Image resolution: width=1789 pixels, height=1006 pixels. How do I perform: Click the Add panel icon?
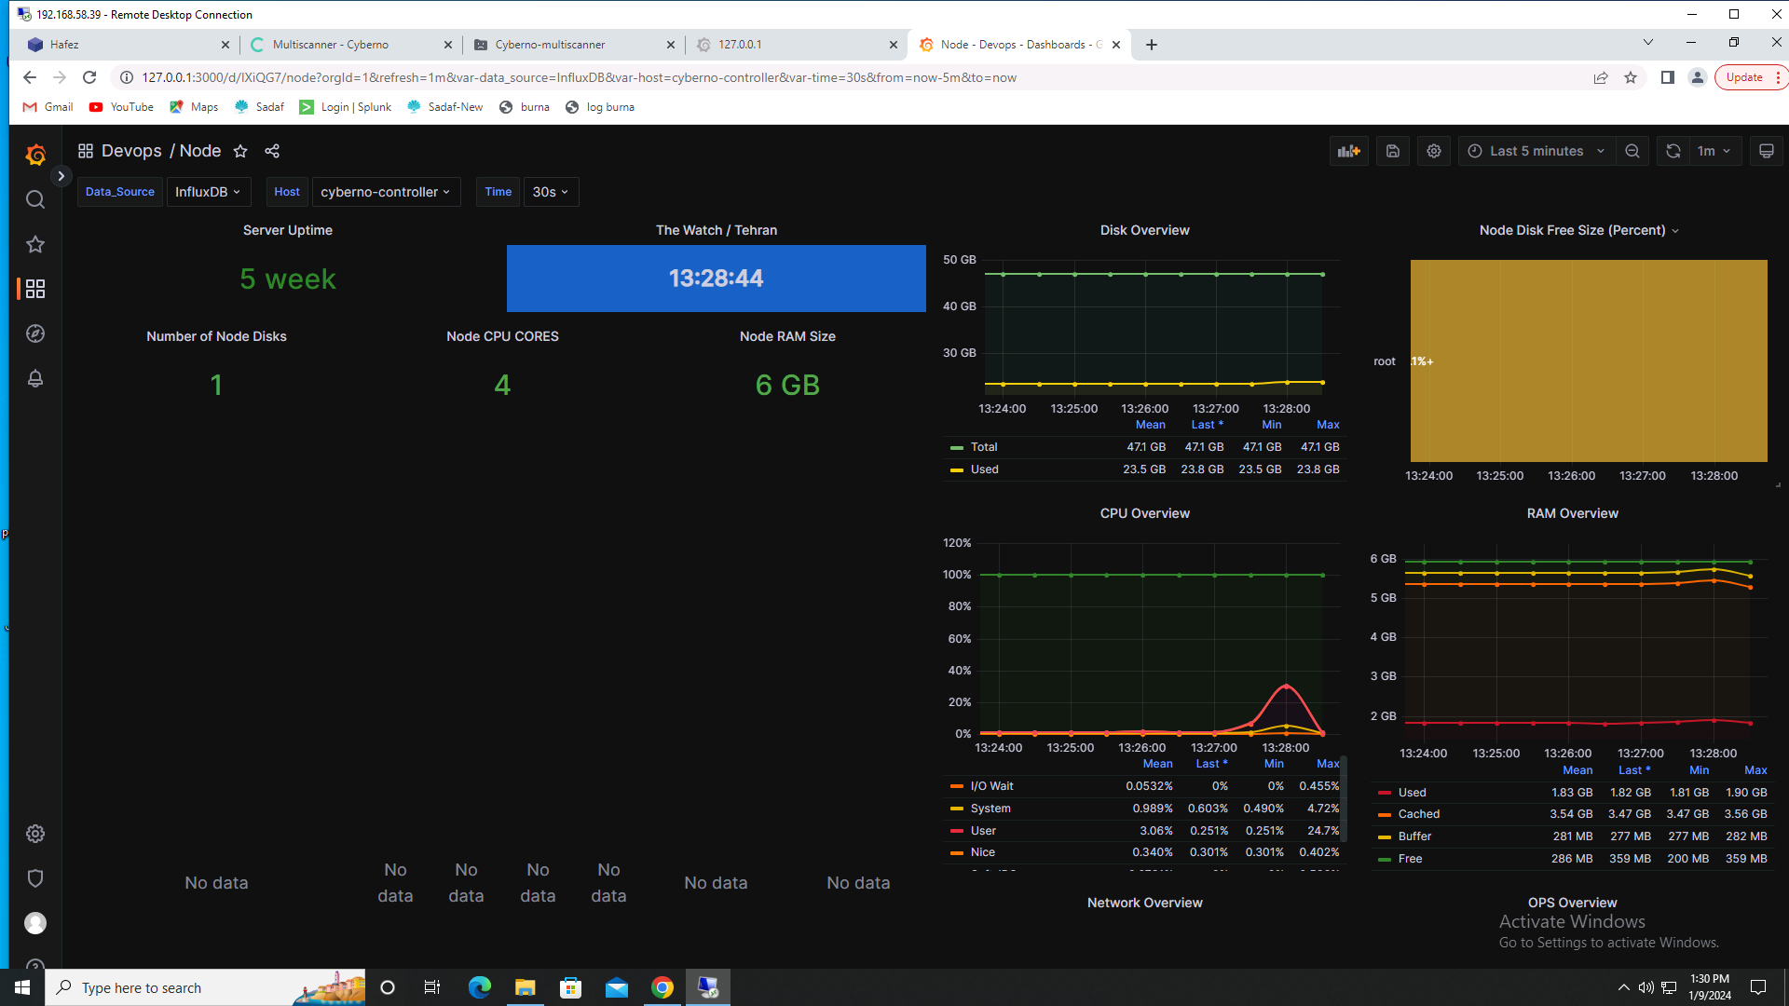pyautogui.click(x=1348, y=151)
